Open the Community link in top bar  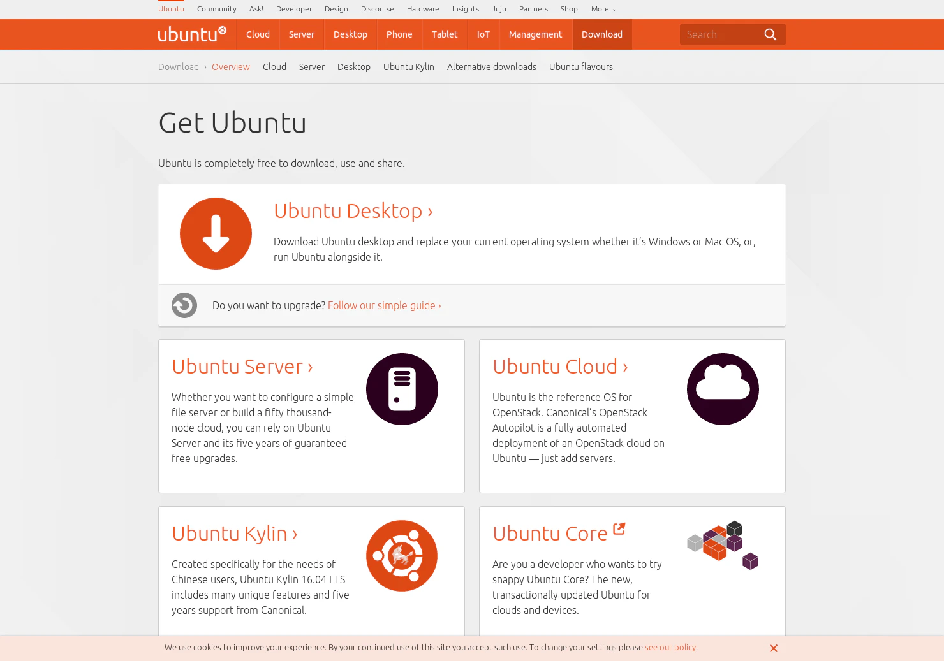(217, 9)
